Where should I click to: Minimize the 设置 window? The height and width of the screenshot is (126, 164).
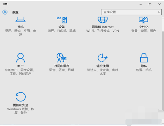coord(141,4)
